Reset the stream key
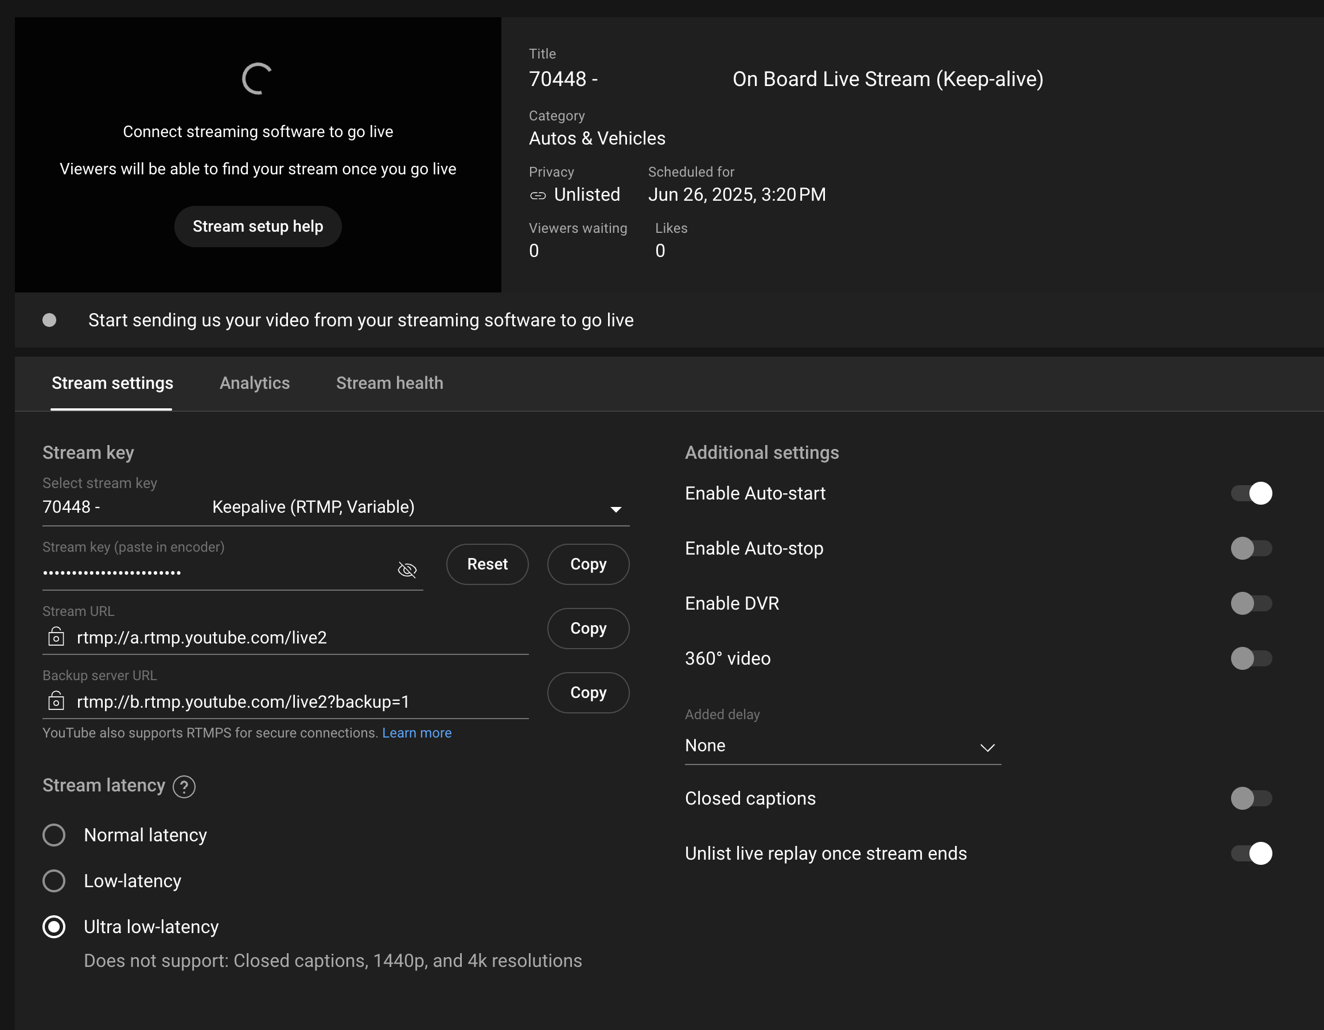1324x1030 pixels. point(488,564)
